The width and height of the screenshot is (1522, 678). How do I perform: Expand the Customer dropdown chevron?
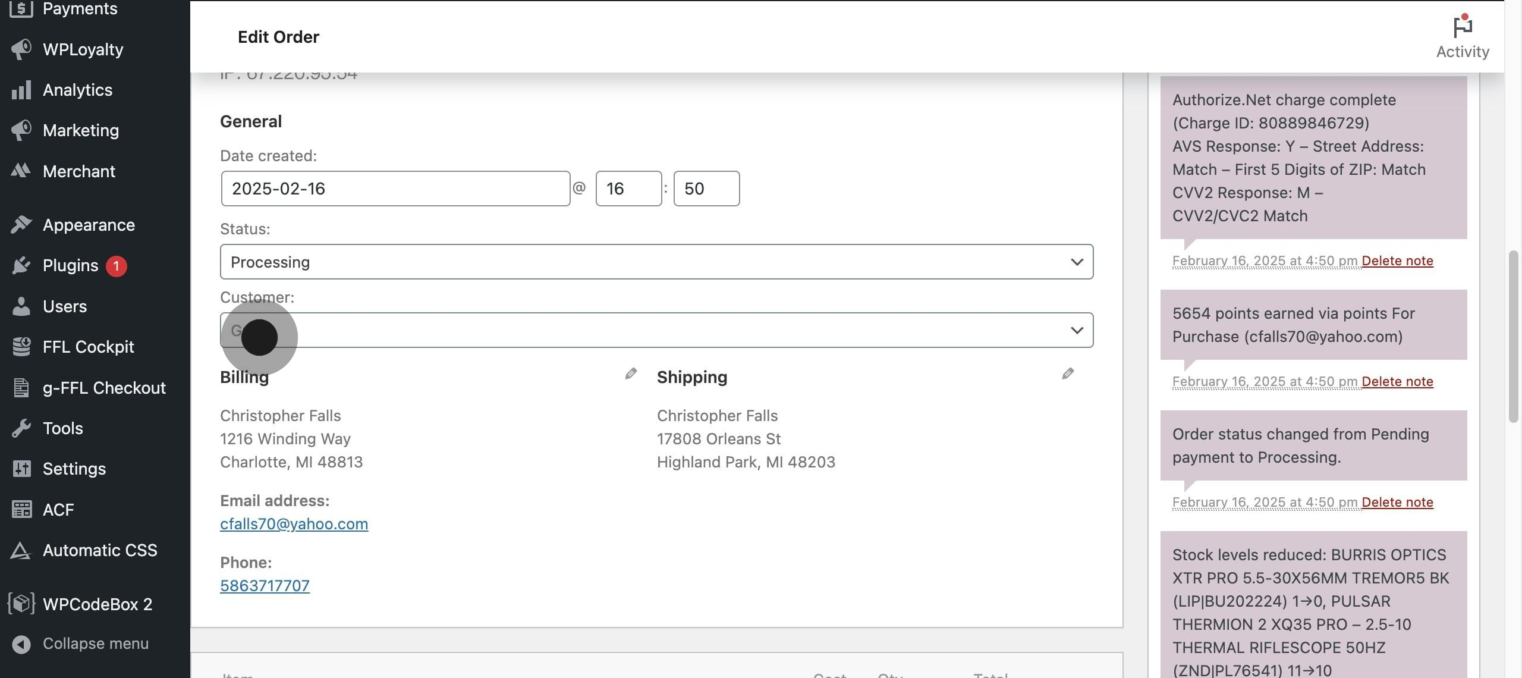[1076, 331]
